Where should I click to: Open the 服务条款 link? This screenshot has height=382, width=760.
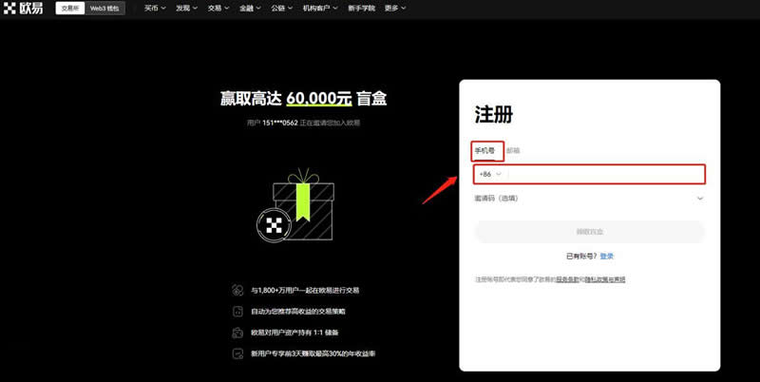(567, 279)
